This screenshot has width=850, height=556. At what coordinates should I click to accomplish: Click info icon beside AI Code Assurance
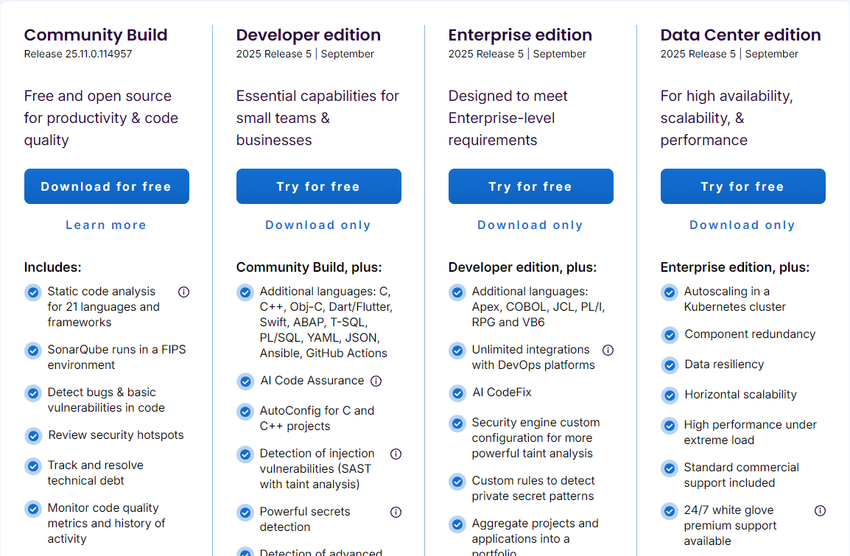pos(376,381)
